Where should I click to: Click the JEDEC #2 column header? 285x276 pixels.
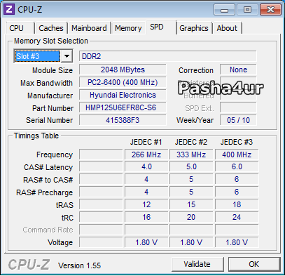click(191, 142)
